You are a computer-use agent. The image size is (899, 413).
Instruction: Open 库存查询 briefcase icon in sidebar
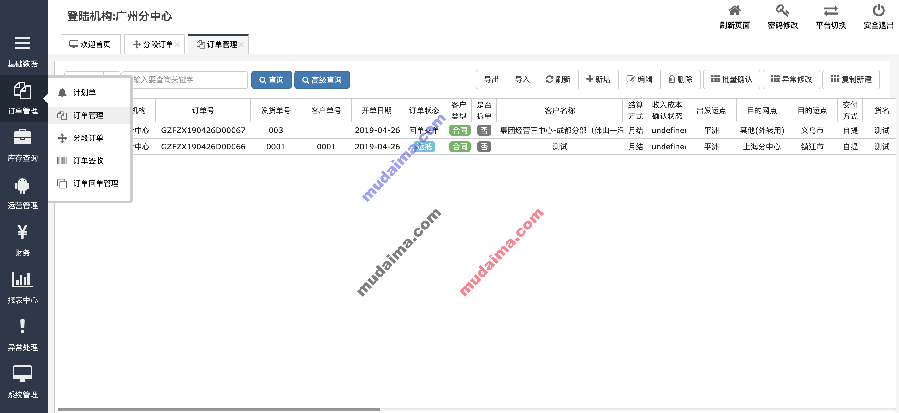pos(22,137)
